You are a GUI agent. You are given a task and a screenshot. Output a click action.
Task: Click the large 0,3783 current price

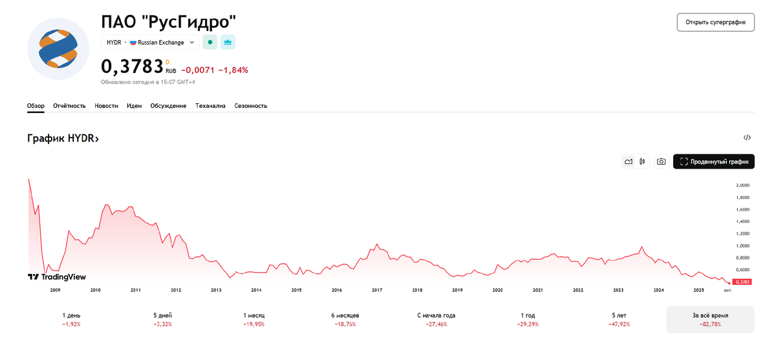coord(132,66)
